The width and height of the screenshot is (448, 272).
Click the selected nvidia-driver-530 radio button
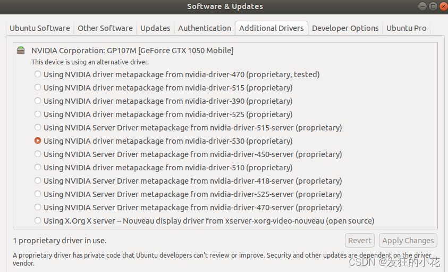[x=37, y=141]
